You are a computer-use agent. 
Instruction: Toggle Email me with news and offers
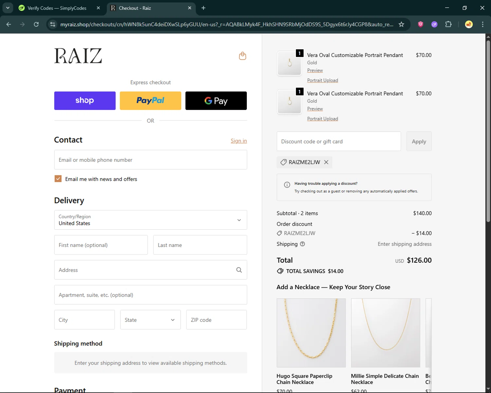point(58,178)
